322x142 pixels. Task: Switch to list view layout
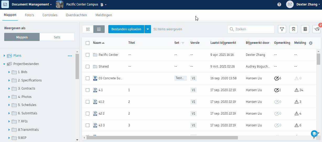(99, 29)
